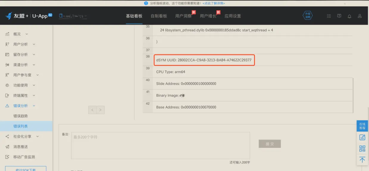Open the user account icon
Screen dimensions: 369x171
pos(359,16)
